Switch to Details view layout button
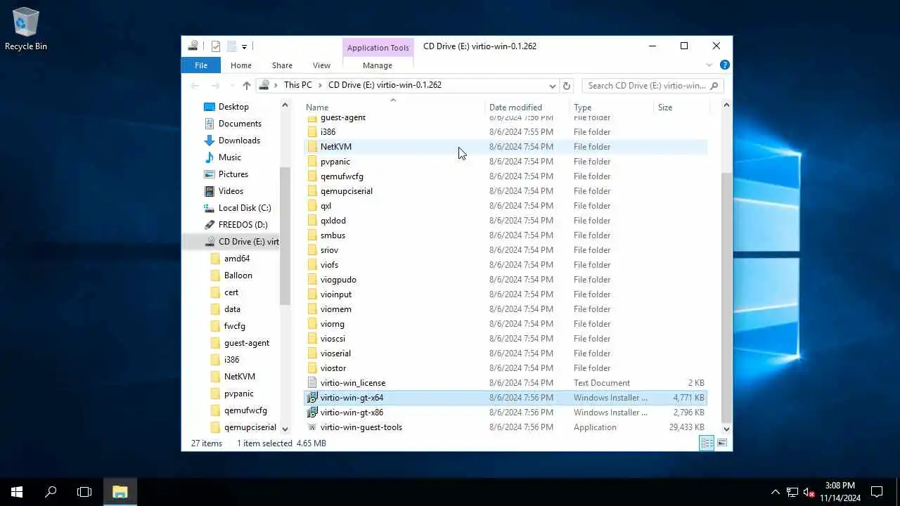The width and height of the screenshot is (900, 506). tap(707, 443)
